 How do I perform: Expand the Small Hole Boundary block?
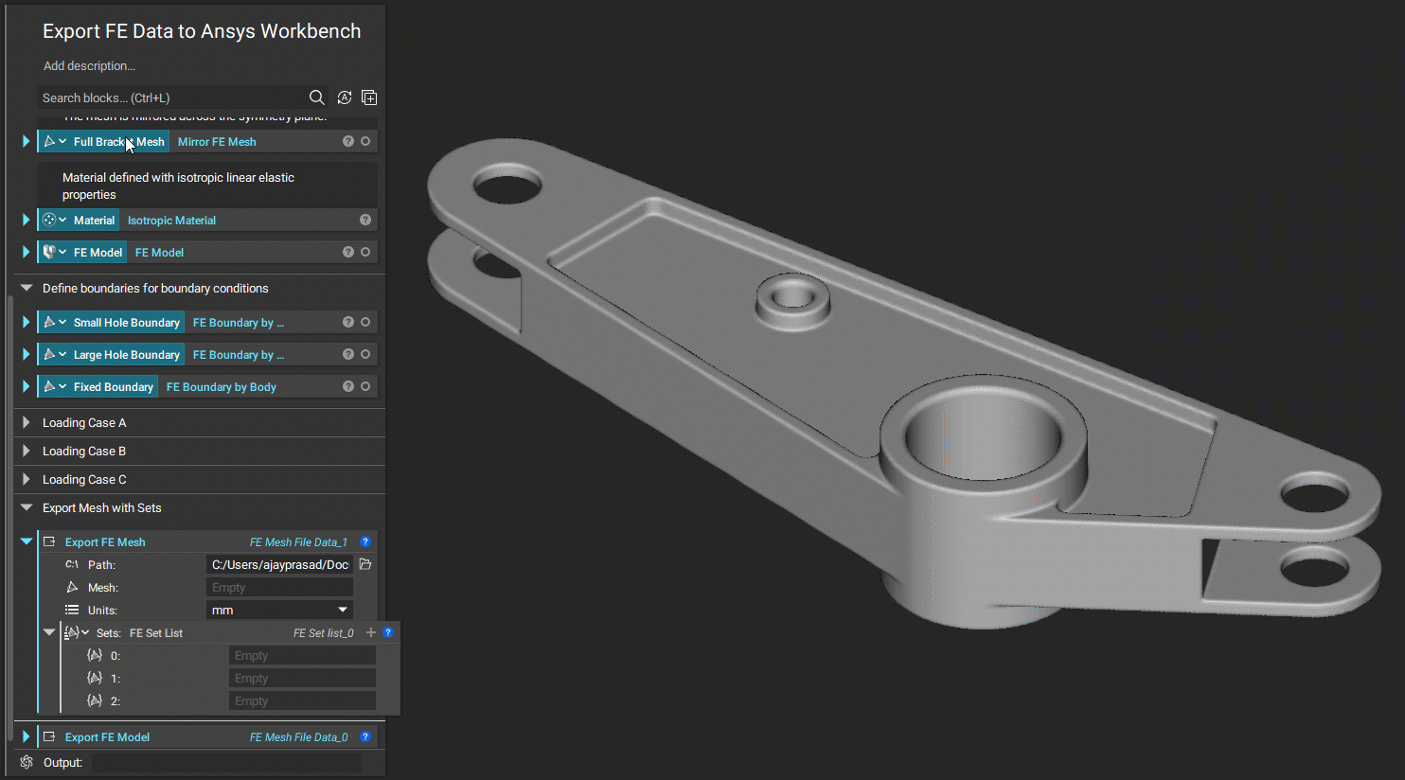point(26,322)
